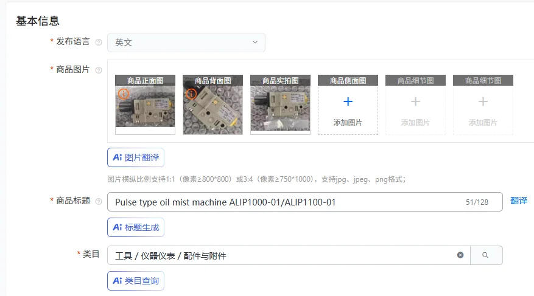The width and height of the screenshot is (534, 296).
Task: Click into the 商品标题 text field
Action: pyautogui.click(x=280, y=202)
